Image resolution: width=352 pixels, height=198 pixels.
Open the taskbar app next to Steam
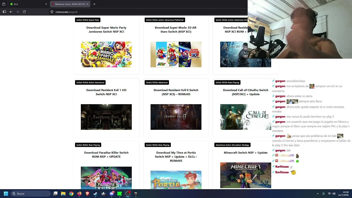point(104,194)
